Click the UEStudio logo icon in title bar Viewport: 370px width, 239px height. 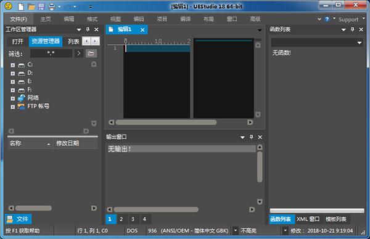(x=9, y=6)
